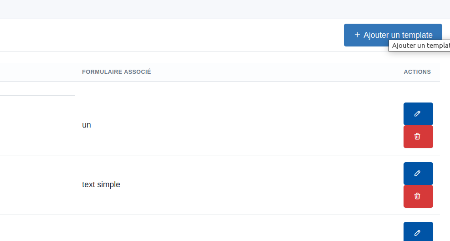Click the blank header cell left of "FORMULAIRE ASSOCIÉ"
Viewport: 450px width, 241px height.
point(36,72)
